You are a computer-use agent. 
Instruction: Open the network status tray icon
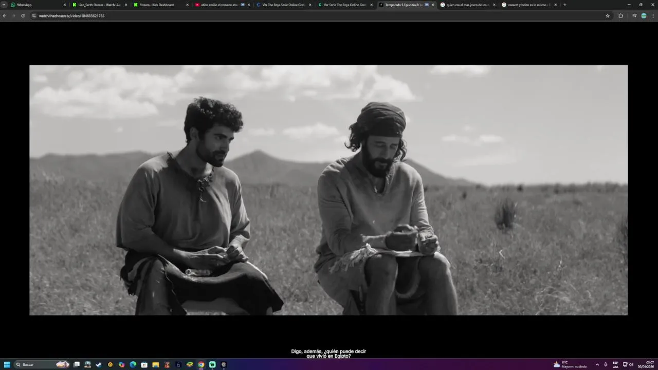(625, 364)
